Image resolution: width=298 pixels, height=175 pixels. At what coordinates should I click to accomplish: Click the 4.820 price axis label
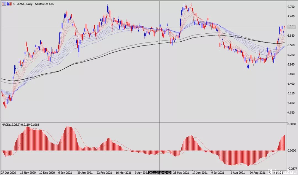pos(291,103)
